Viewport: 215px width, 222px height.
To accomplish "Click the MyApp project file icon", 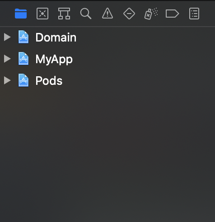I will 23,59.
